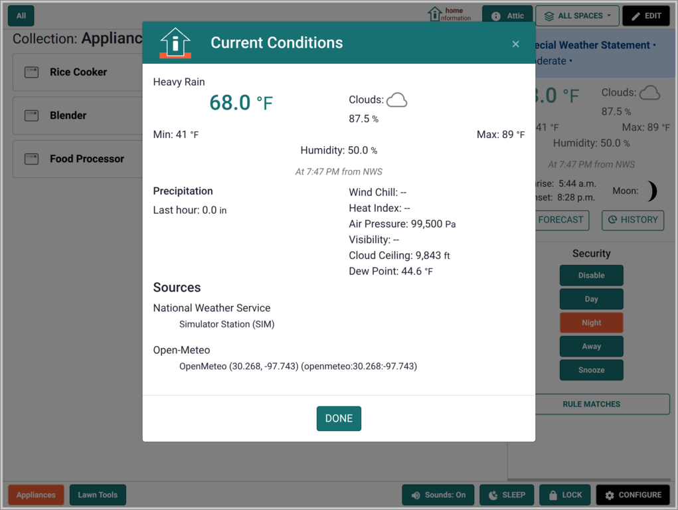Click the Cloud Ceiling: 9,843 ft line
The height and width of the screenshot is (510, 678).
click(399, 256)
